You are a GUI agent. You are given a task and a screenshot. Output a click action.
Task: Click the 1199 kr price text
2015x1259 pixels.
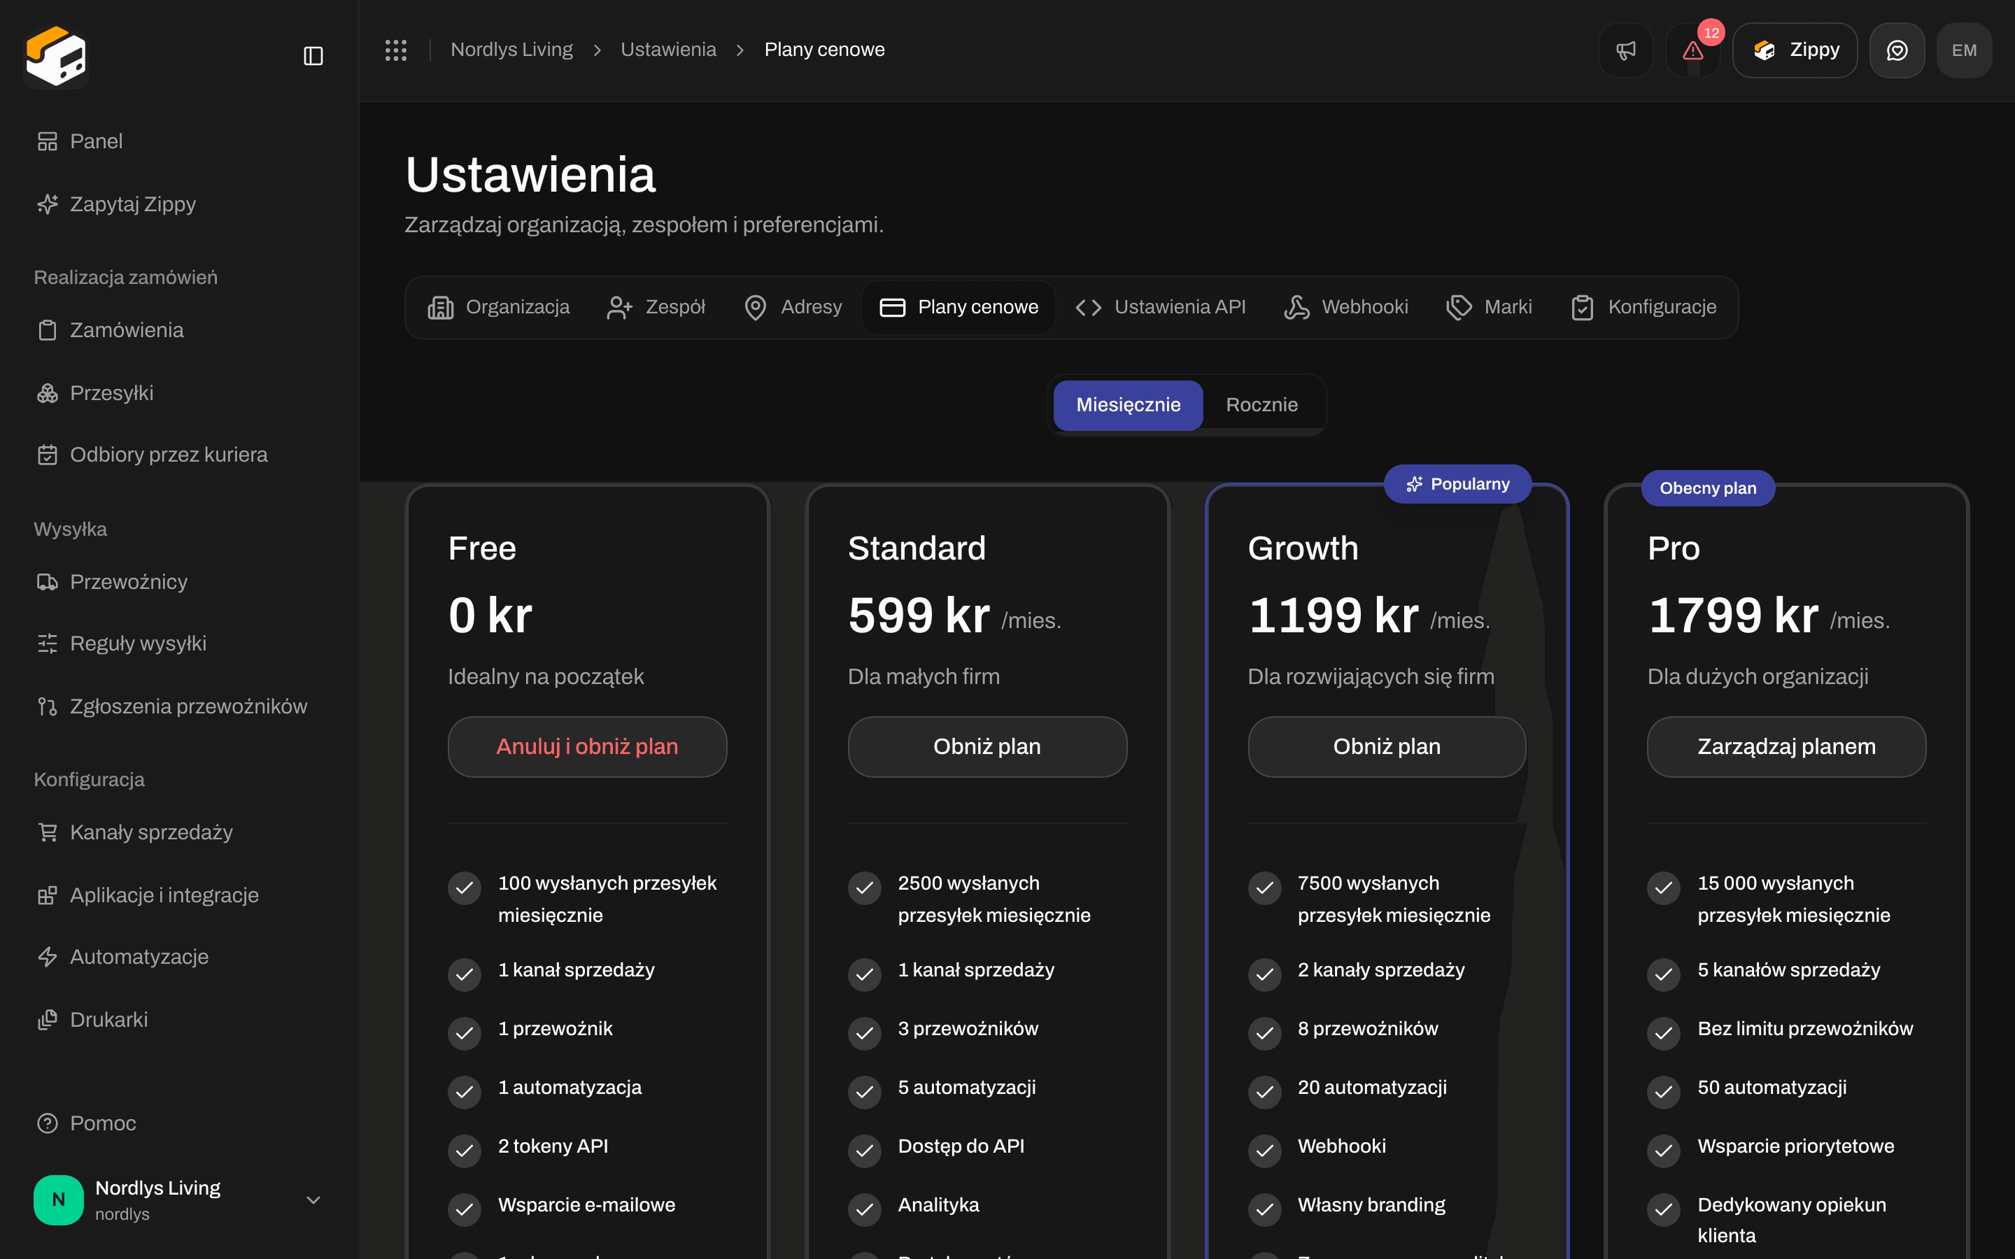tap(1333, 616)
